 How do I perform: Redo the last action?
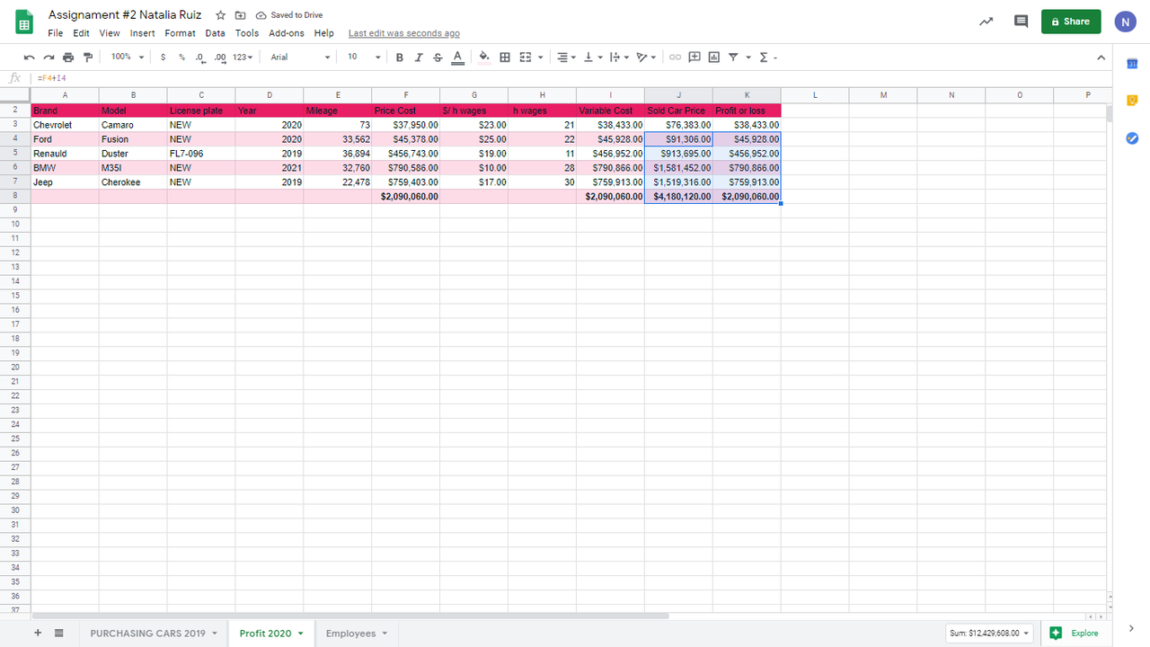(x=49, y=57)
